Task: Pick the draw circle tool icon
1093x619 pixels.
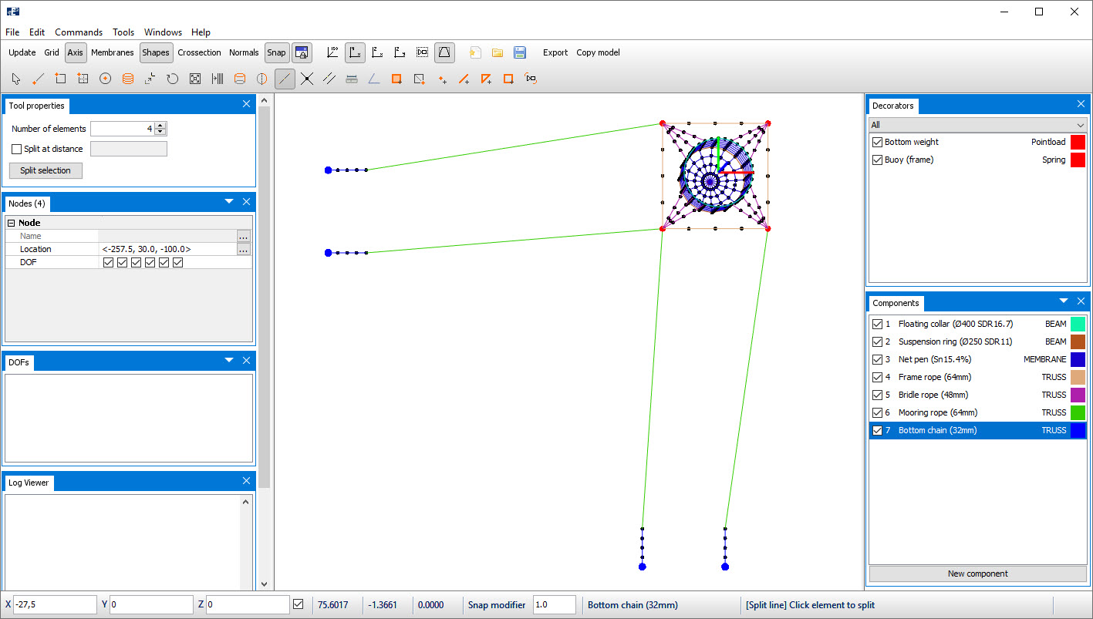Action: [x=105, y=79]
